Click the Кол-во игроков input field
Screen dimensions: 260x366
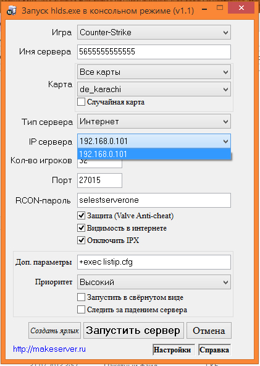click(x=99, y=163)
